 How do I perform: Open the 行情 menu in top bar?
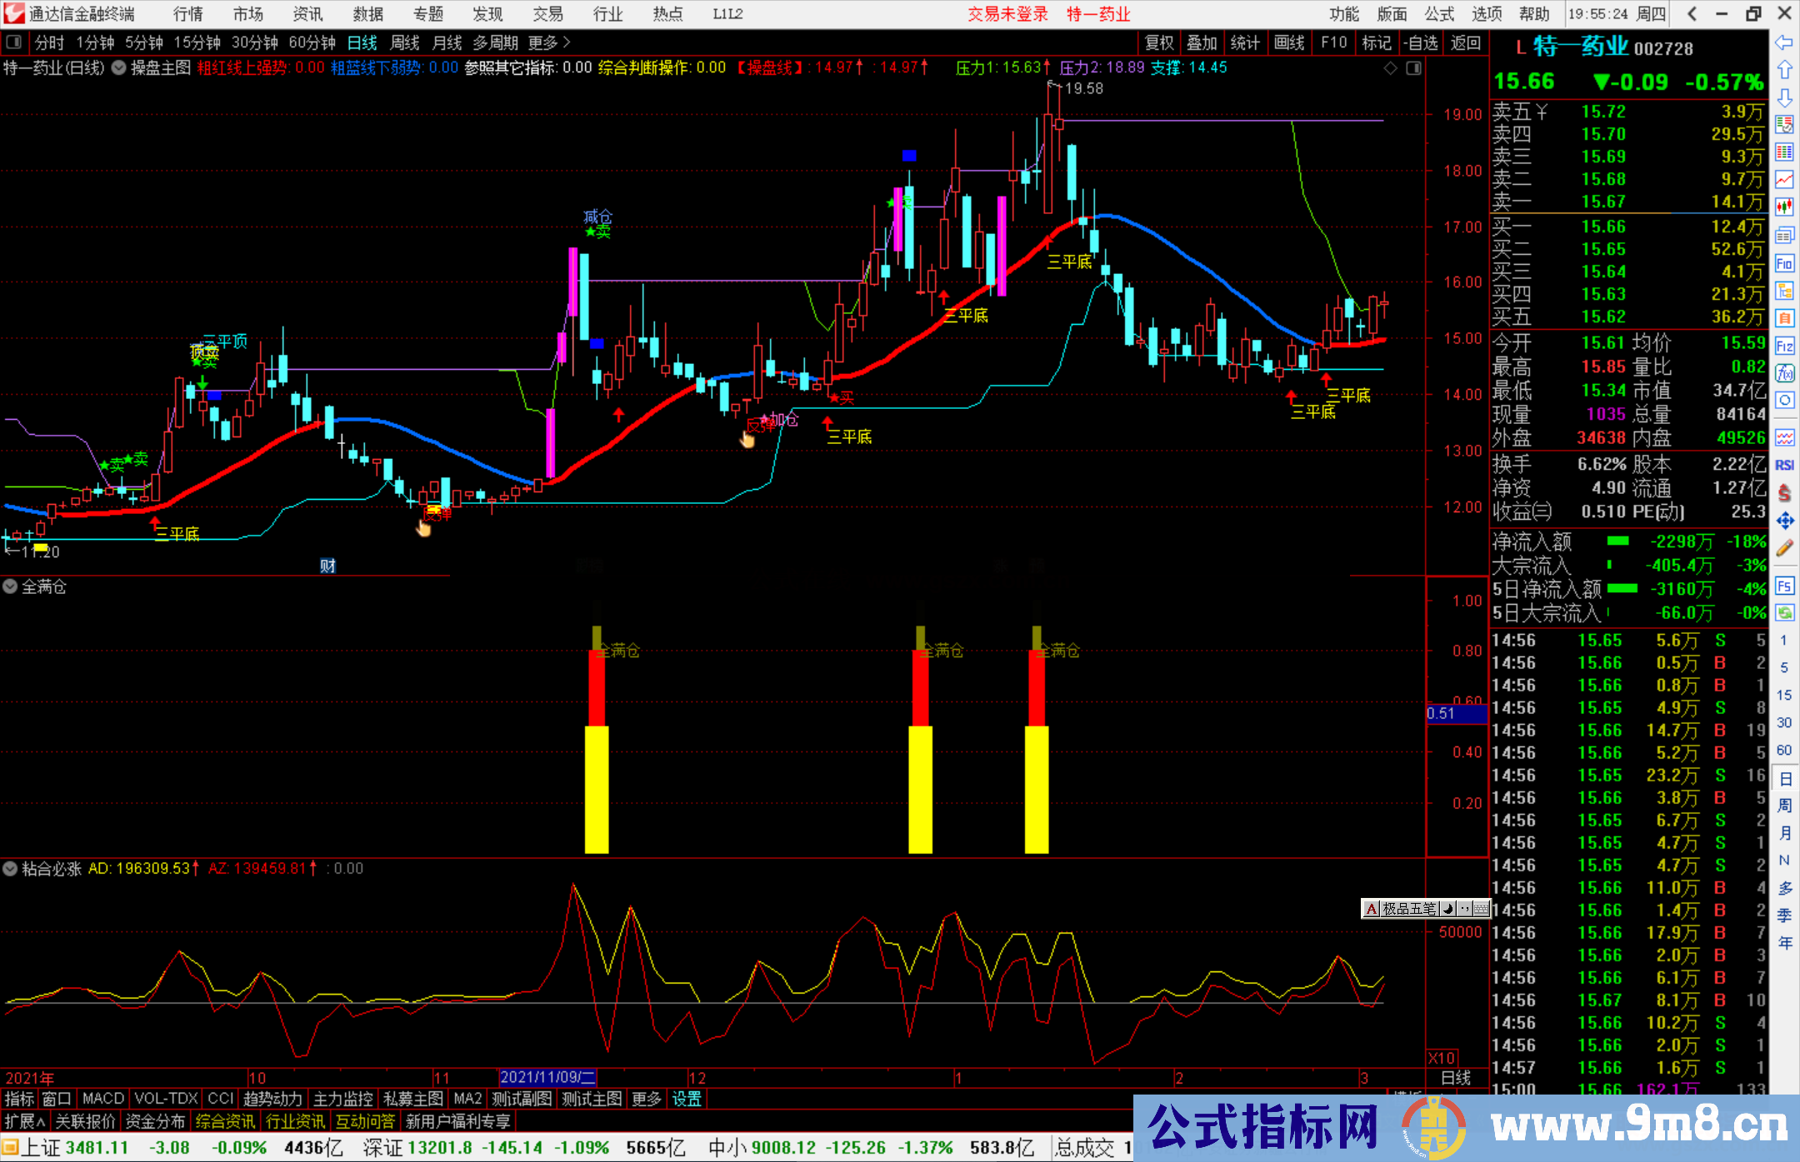187,14
